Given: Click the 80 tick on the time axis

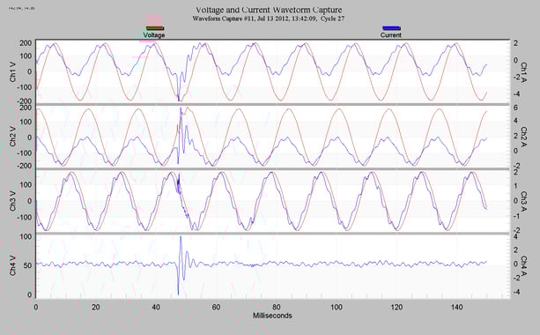Looking at the screenshot, I should (x=277, y=307).
